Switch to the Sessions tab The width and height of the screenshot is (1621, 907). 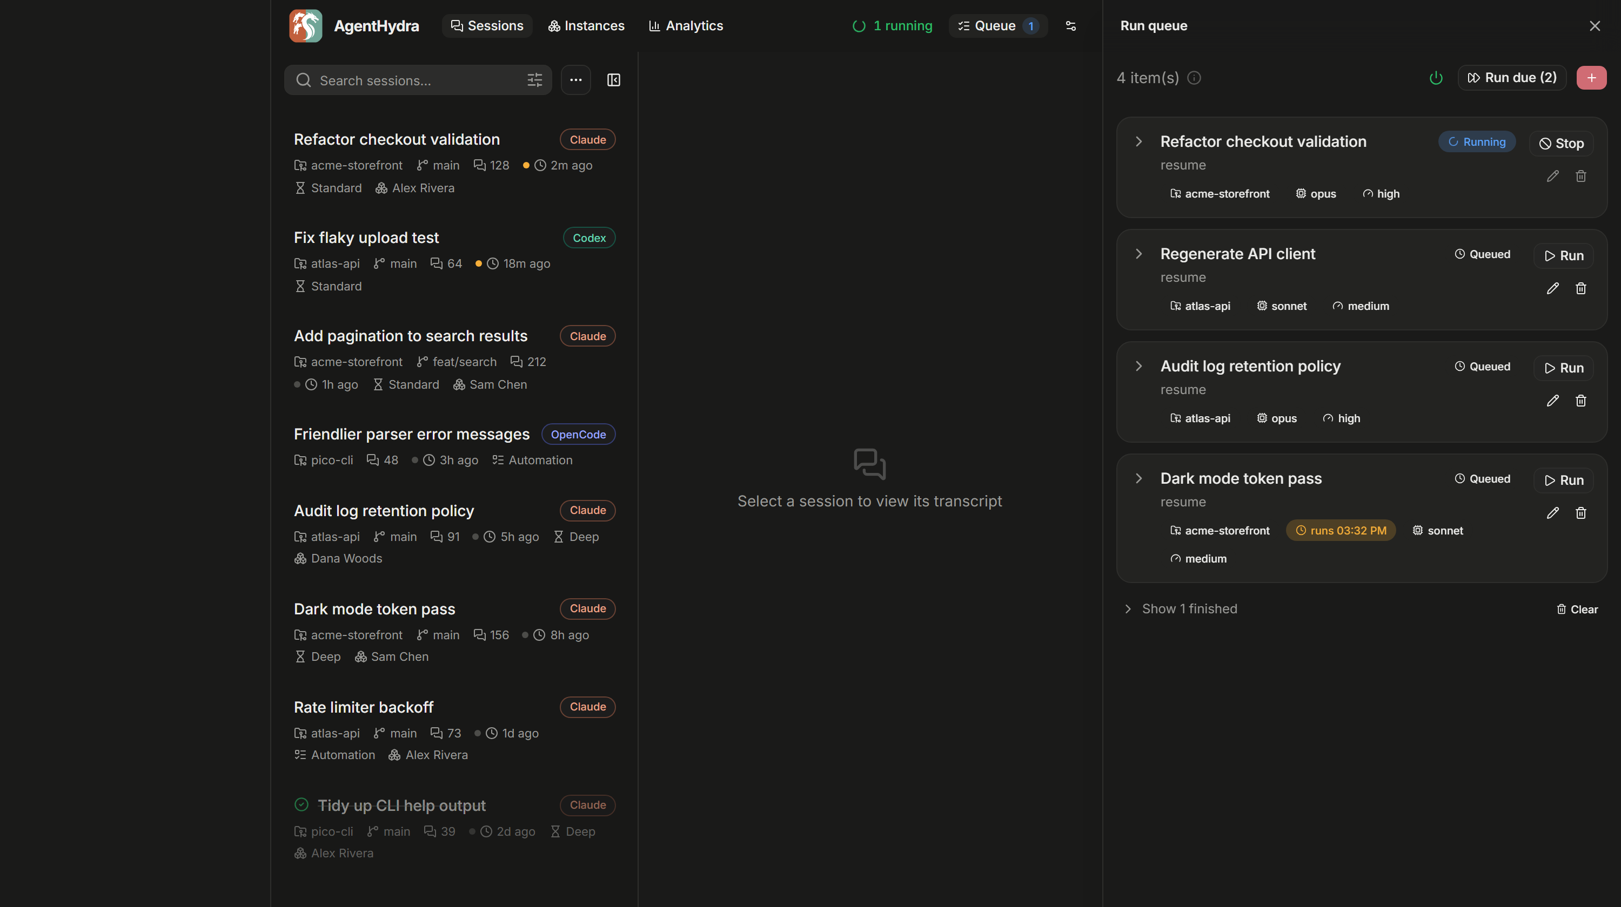[x=486, y=26]
